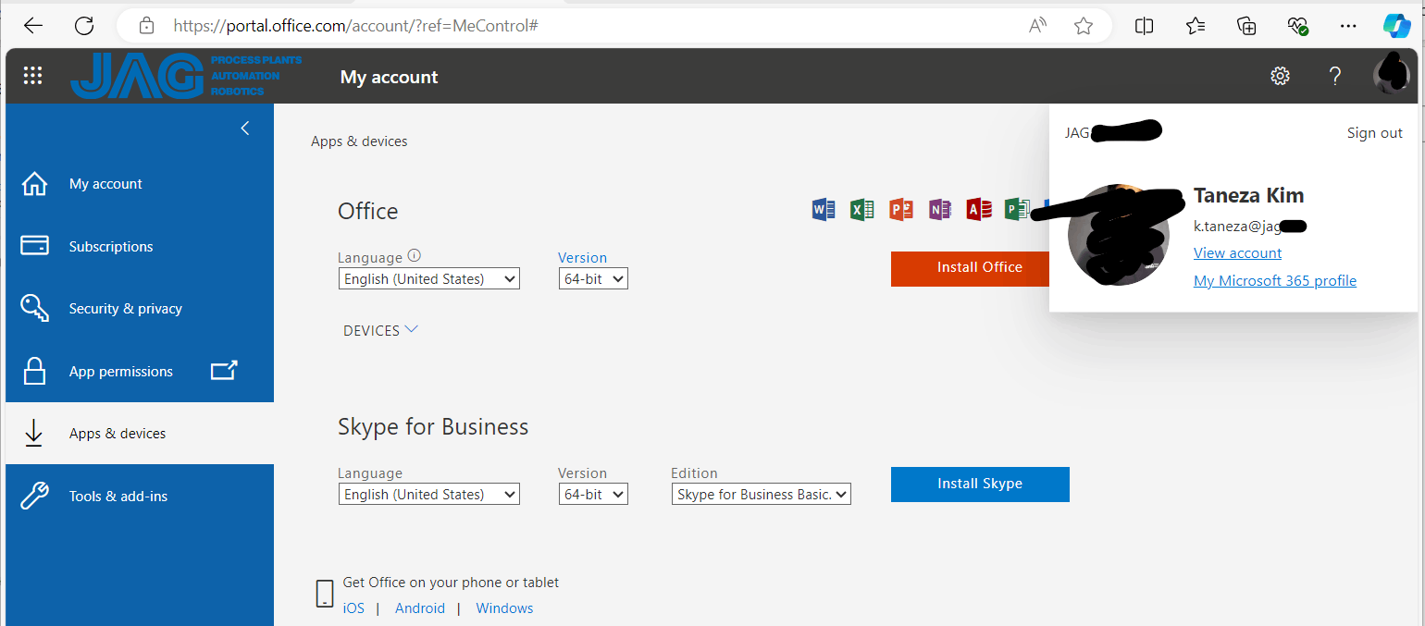Open Skype Version 64-bit dropdown
This screenshot has width=1425, height=626.
point(593,494)
